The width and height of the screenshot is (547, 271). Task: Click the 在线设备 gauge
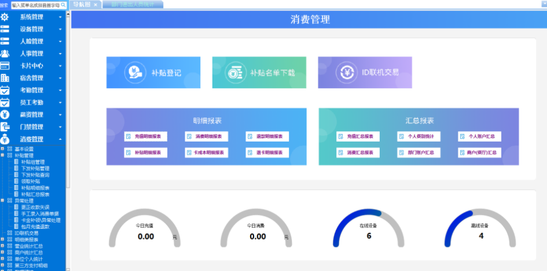point(369,232)
